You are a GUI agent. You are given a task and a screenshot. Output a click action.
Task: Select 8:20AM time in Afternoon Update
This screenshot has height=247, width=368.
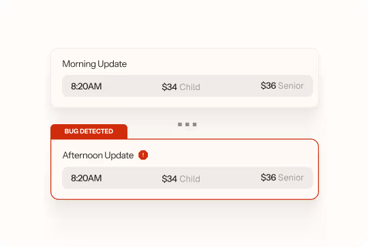[x=86, y=178]
